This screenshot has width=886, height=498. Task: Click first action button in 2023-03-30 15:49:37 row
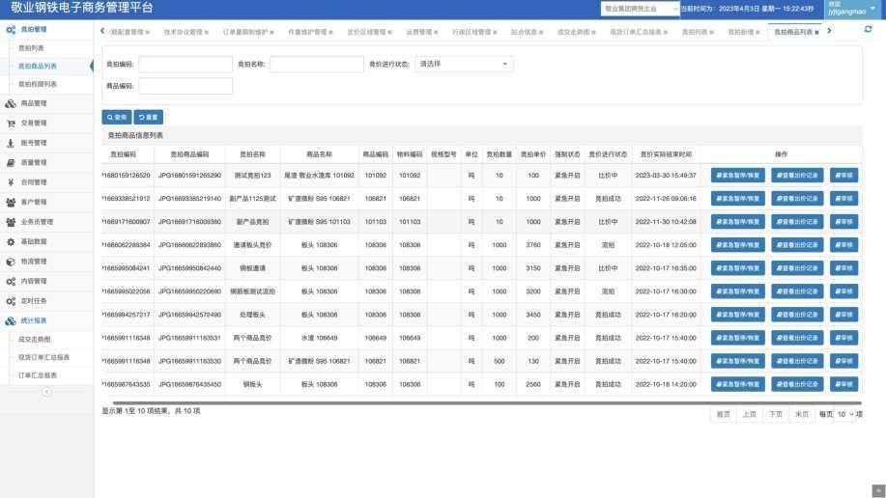(737, 175)
